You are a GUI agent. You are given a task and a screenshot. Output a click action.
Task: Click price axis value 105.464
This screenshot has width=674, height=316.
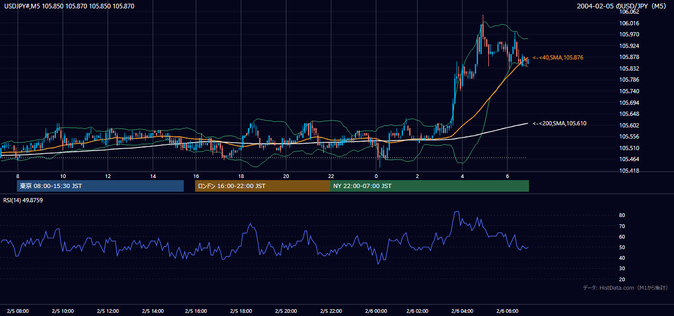tap(630, 159)
